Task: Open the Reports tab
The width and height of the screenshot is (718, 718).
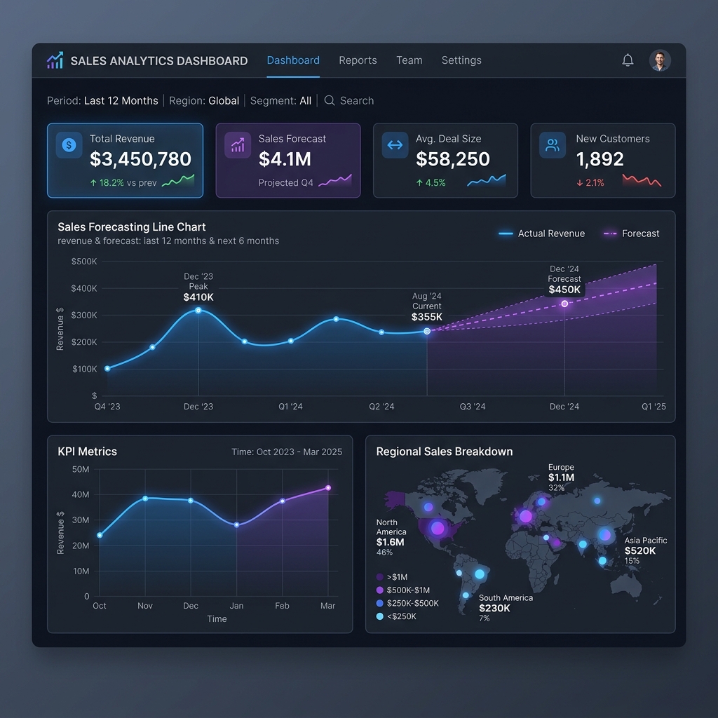Action: tap(358, 60)
